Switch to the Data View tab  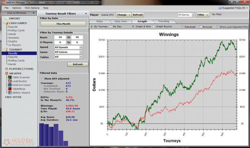click(121, 21)
